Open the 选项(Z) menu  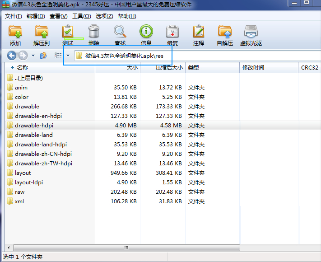tap(104, 16)
